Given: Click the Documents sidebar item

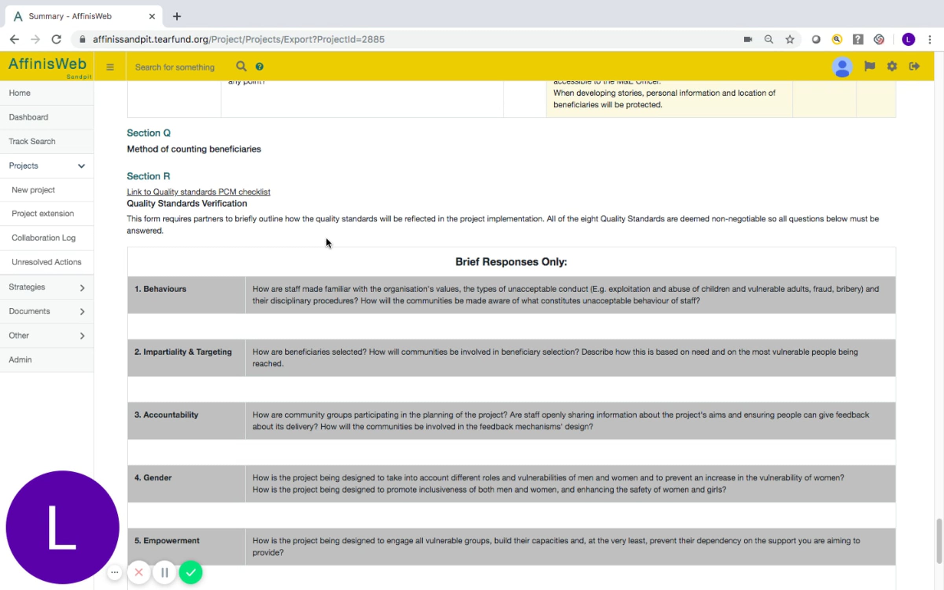Looking at the screenshot, I should point(47,312).
